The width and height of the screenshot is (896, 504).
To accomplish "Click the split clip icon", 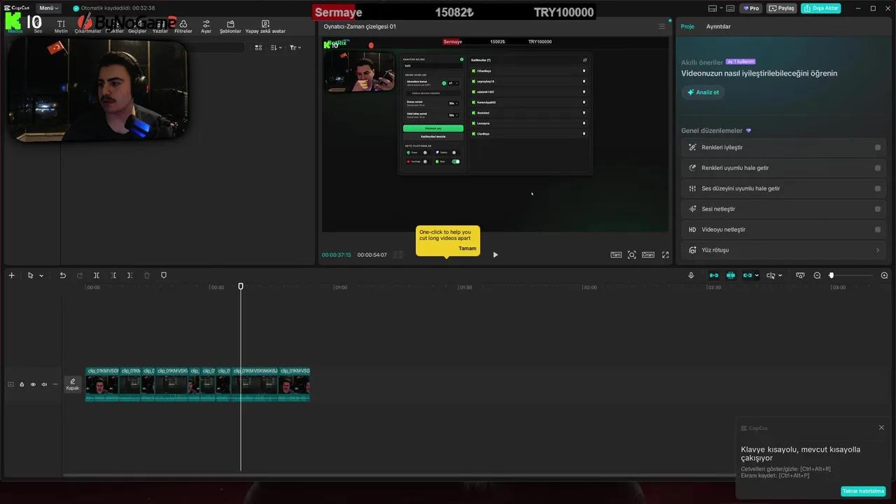I will pyautogui.click(x=97, y=276).
